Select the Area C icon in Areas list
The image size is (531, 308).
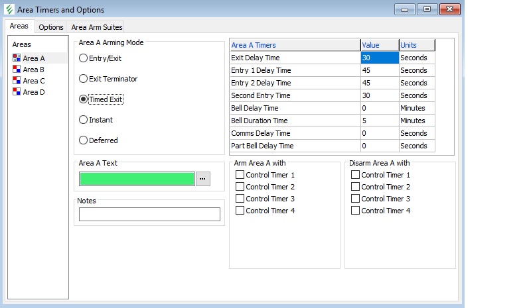click(x=17, y=81)
